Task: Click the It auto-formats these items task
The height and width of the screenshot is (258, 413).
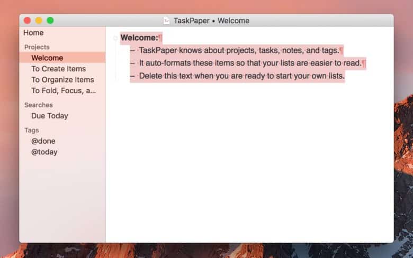Action: pyautogui.click(x=250, y=63)
